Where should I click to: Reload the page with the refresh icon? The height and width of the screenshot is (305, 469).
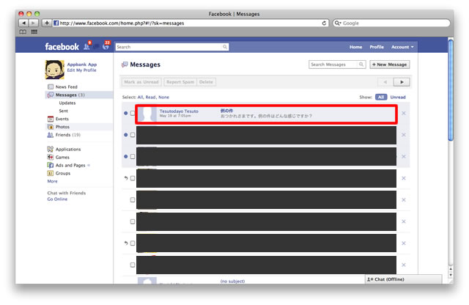(324, 23)
